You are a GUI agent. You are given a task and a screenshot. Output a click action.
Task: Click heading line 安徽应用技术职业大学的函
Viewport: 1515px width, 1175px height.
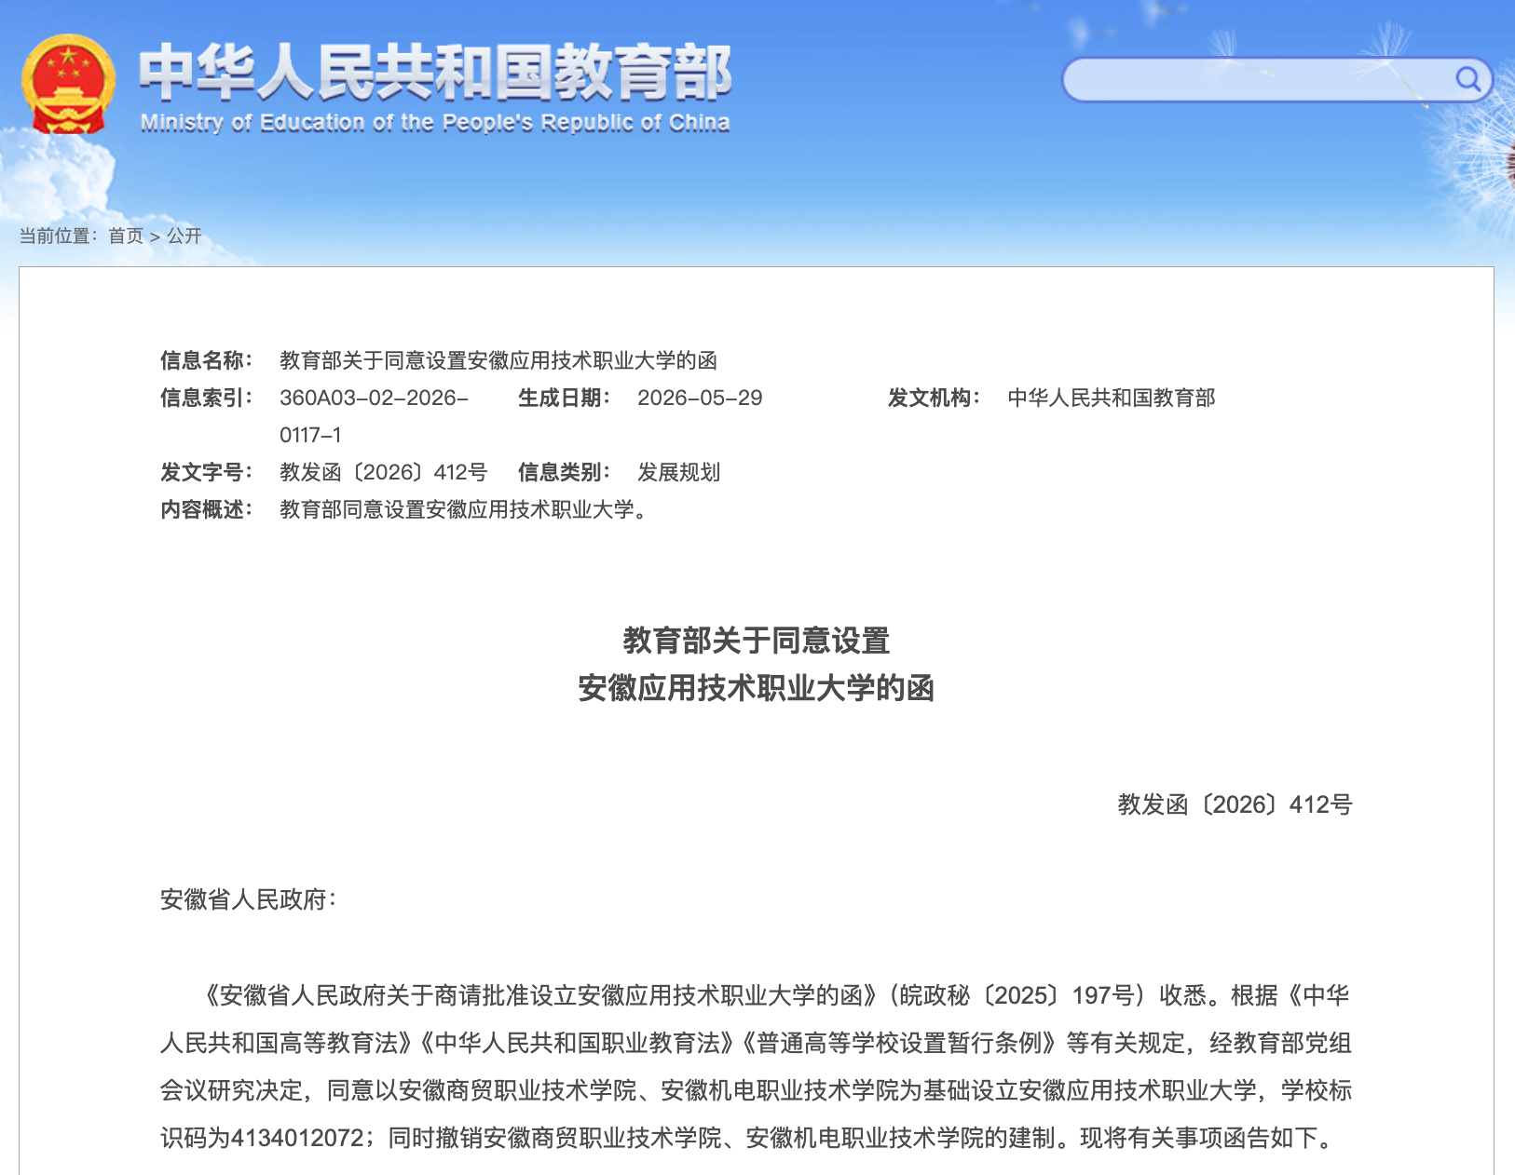(x=757, y=688)
